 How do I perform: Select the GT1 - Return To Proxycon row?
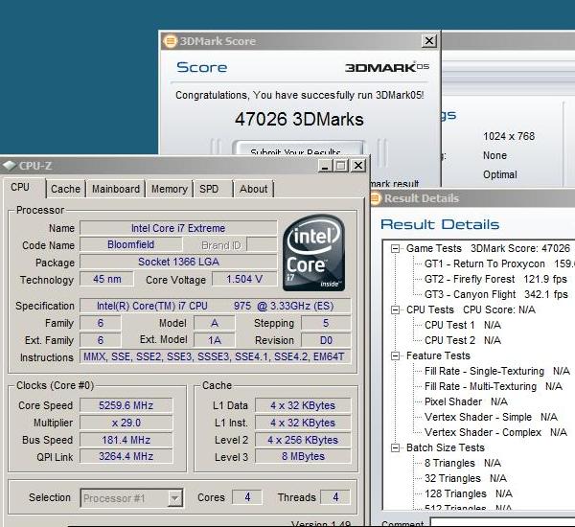point(499,263)
